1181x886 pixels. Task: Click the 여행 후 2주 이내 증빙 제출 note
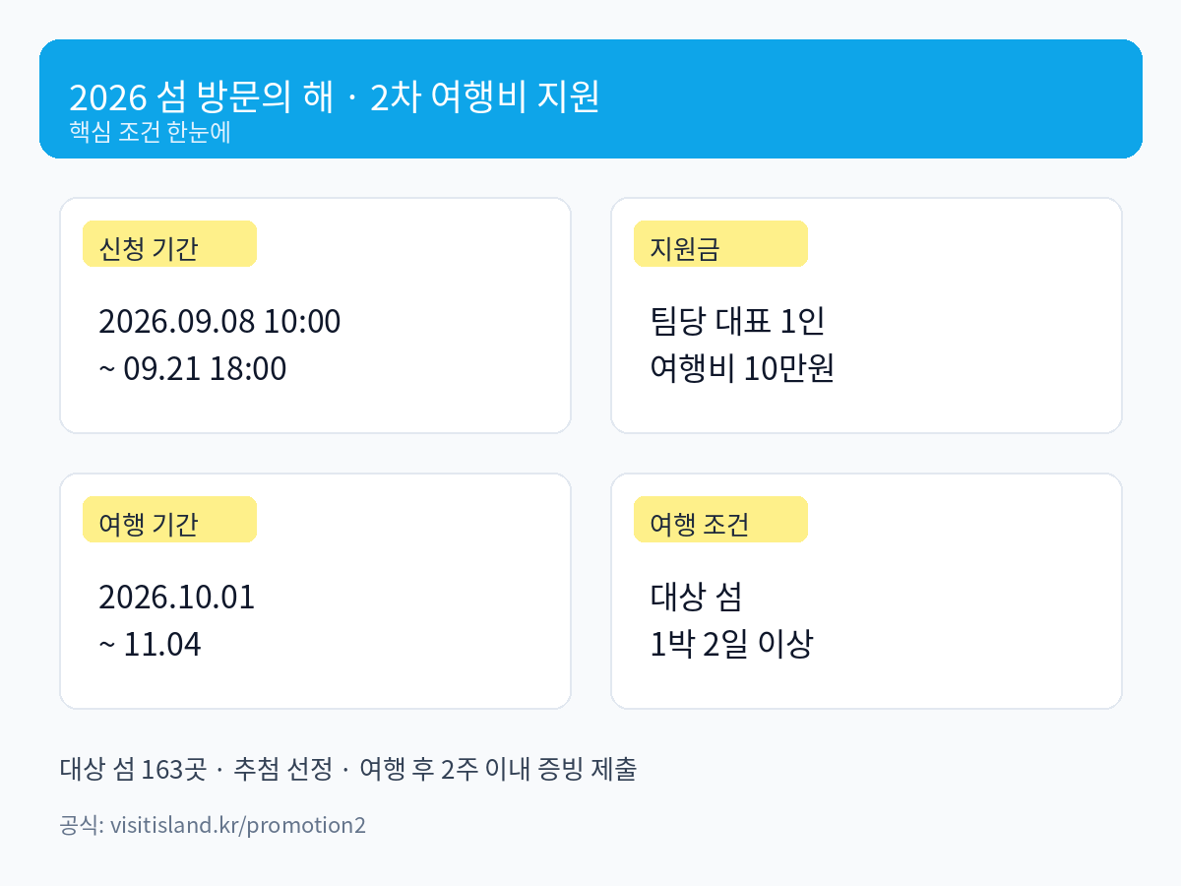pyautogui.click(x=498, y=769)
